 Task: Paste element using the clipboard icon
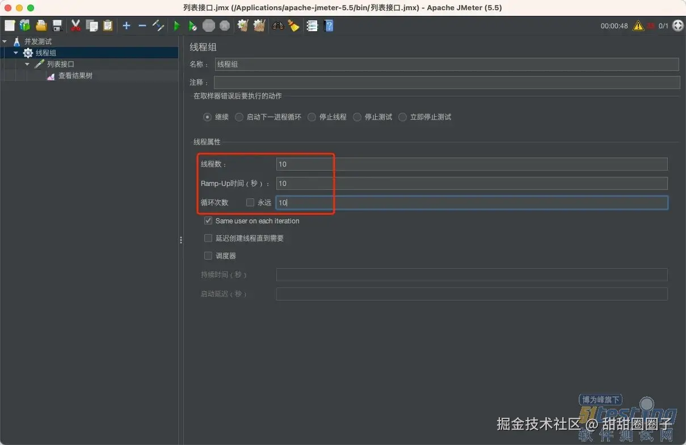click(x=108, y=26)
